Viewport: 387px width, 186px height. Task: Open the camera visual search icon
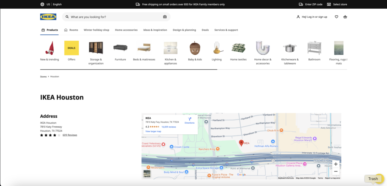click(165, 17)
